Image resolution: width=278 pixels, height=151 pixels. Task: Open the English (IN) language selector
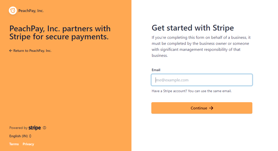coord(20,136)
